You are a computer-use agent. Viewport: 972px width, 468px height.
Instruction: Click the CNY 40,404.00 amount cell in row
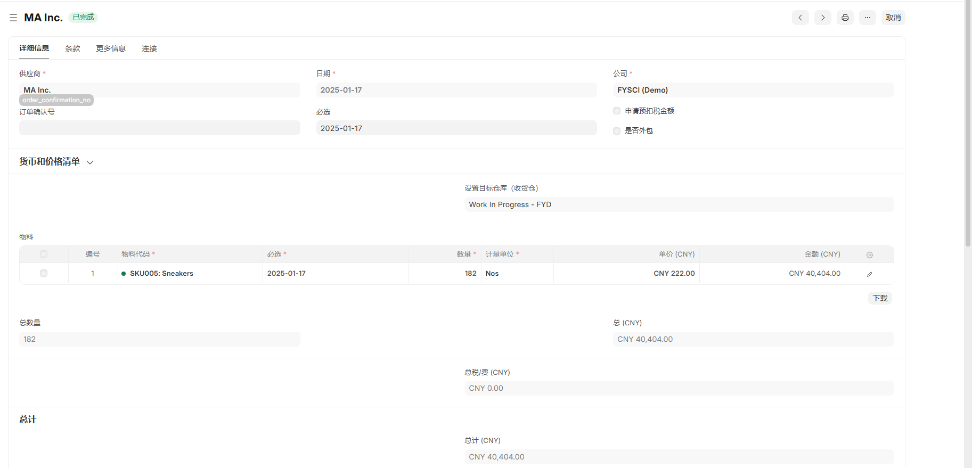[x=772, y=273]
